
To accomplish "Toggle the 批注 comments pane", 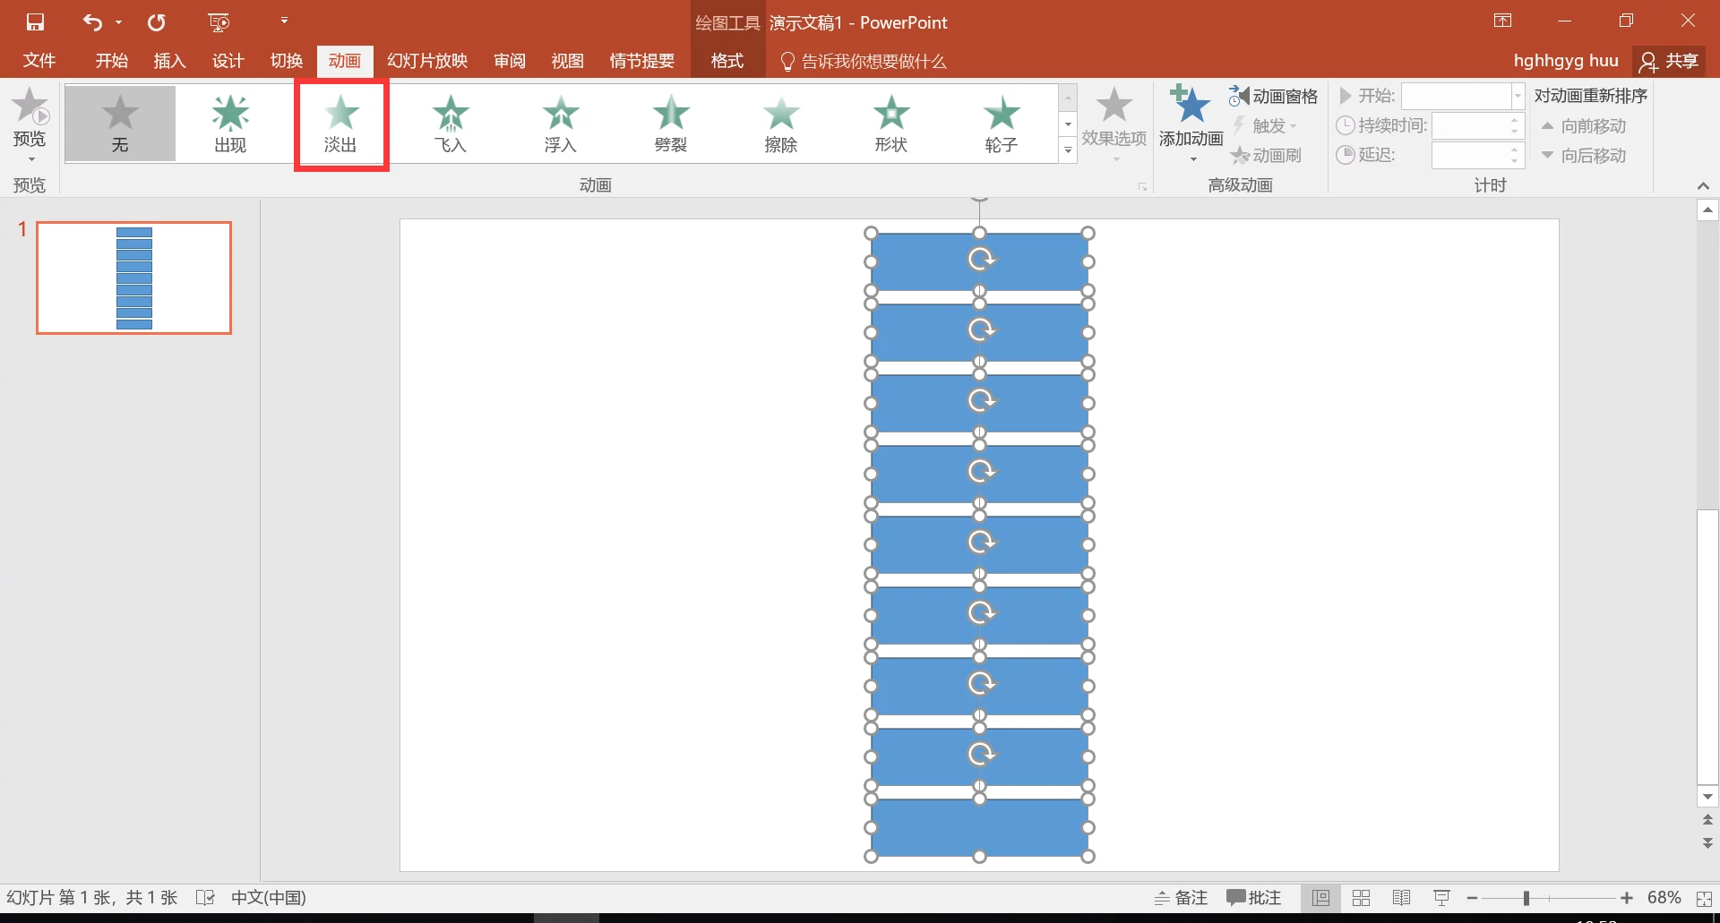I will pyautogui.click(x=1254, y=897).
